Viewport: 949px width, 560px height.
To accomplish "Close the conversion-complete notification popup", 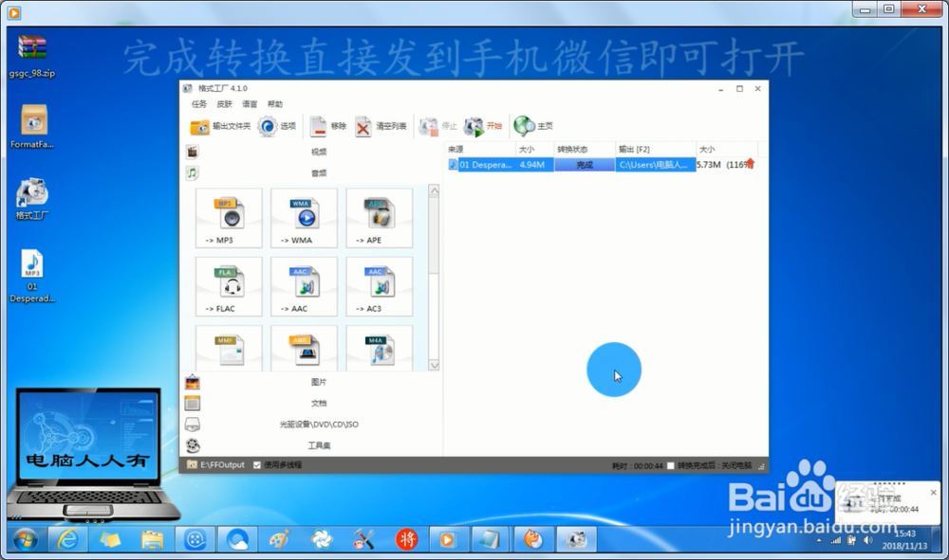I will click(933, 493).
